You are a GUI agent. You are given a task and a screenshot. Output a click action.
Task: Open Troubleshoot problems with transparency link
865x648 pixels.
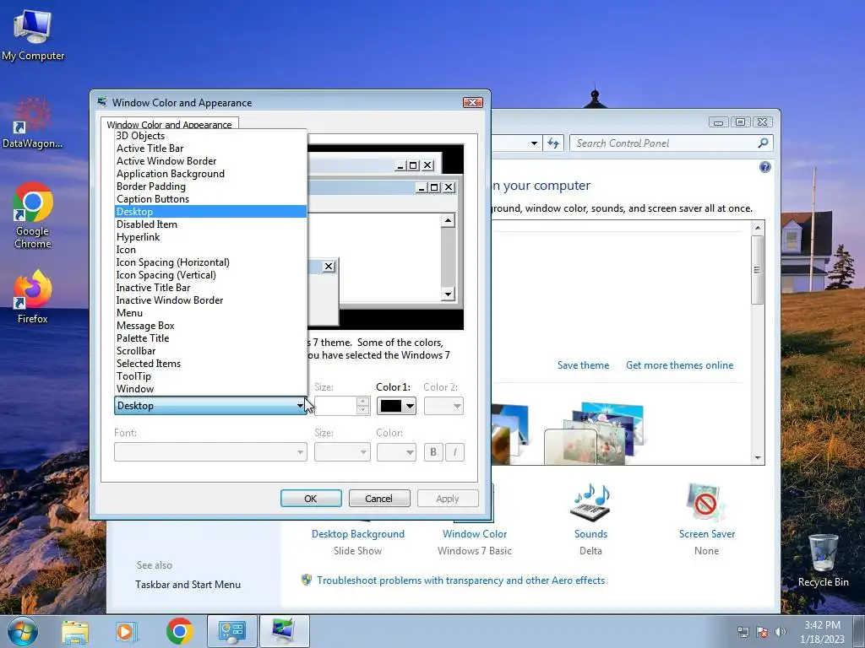460,580
